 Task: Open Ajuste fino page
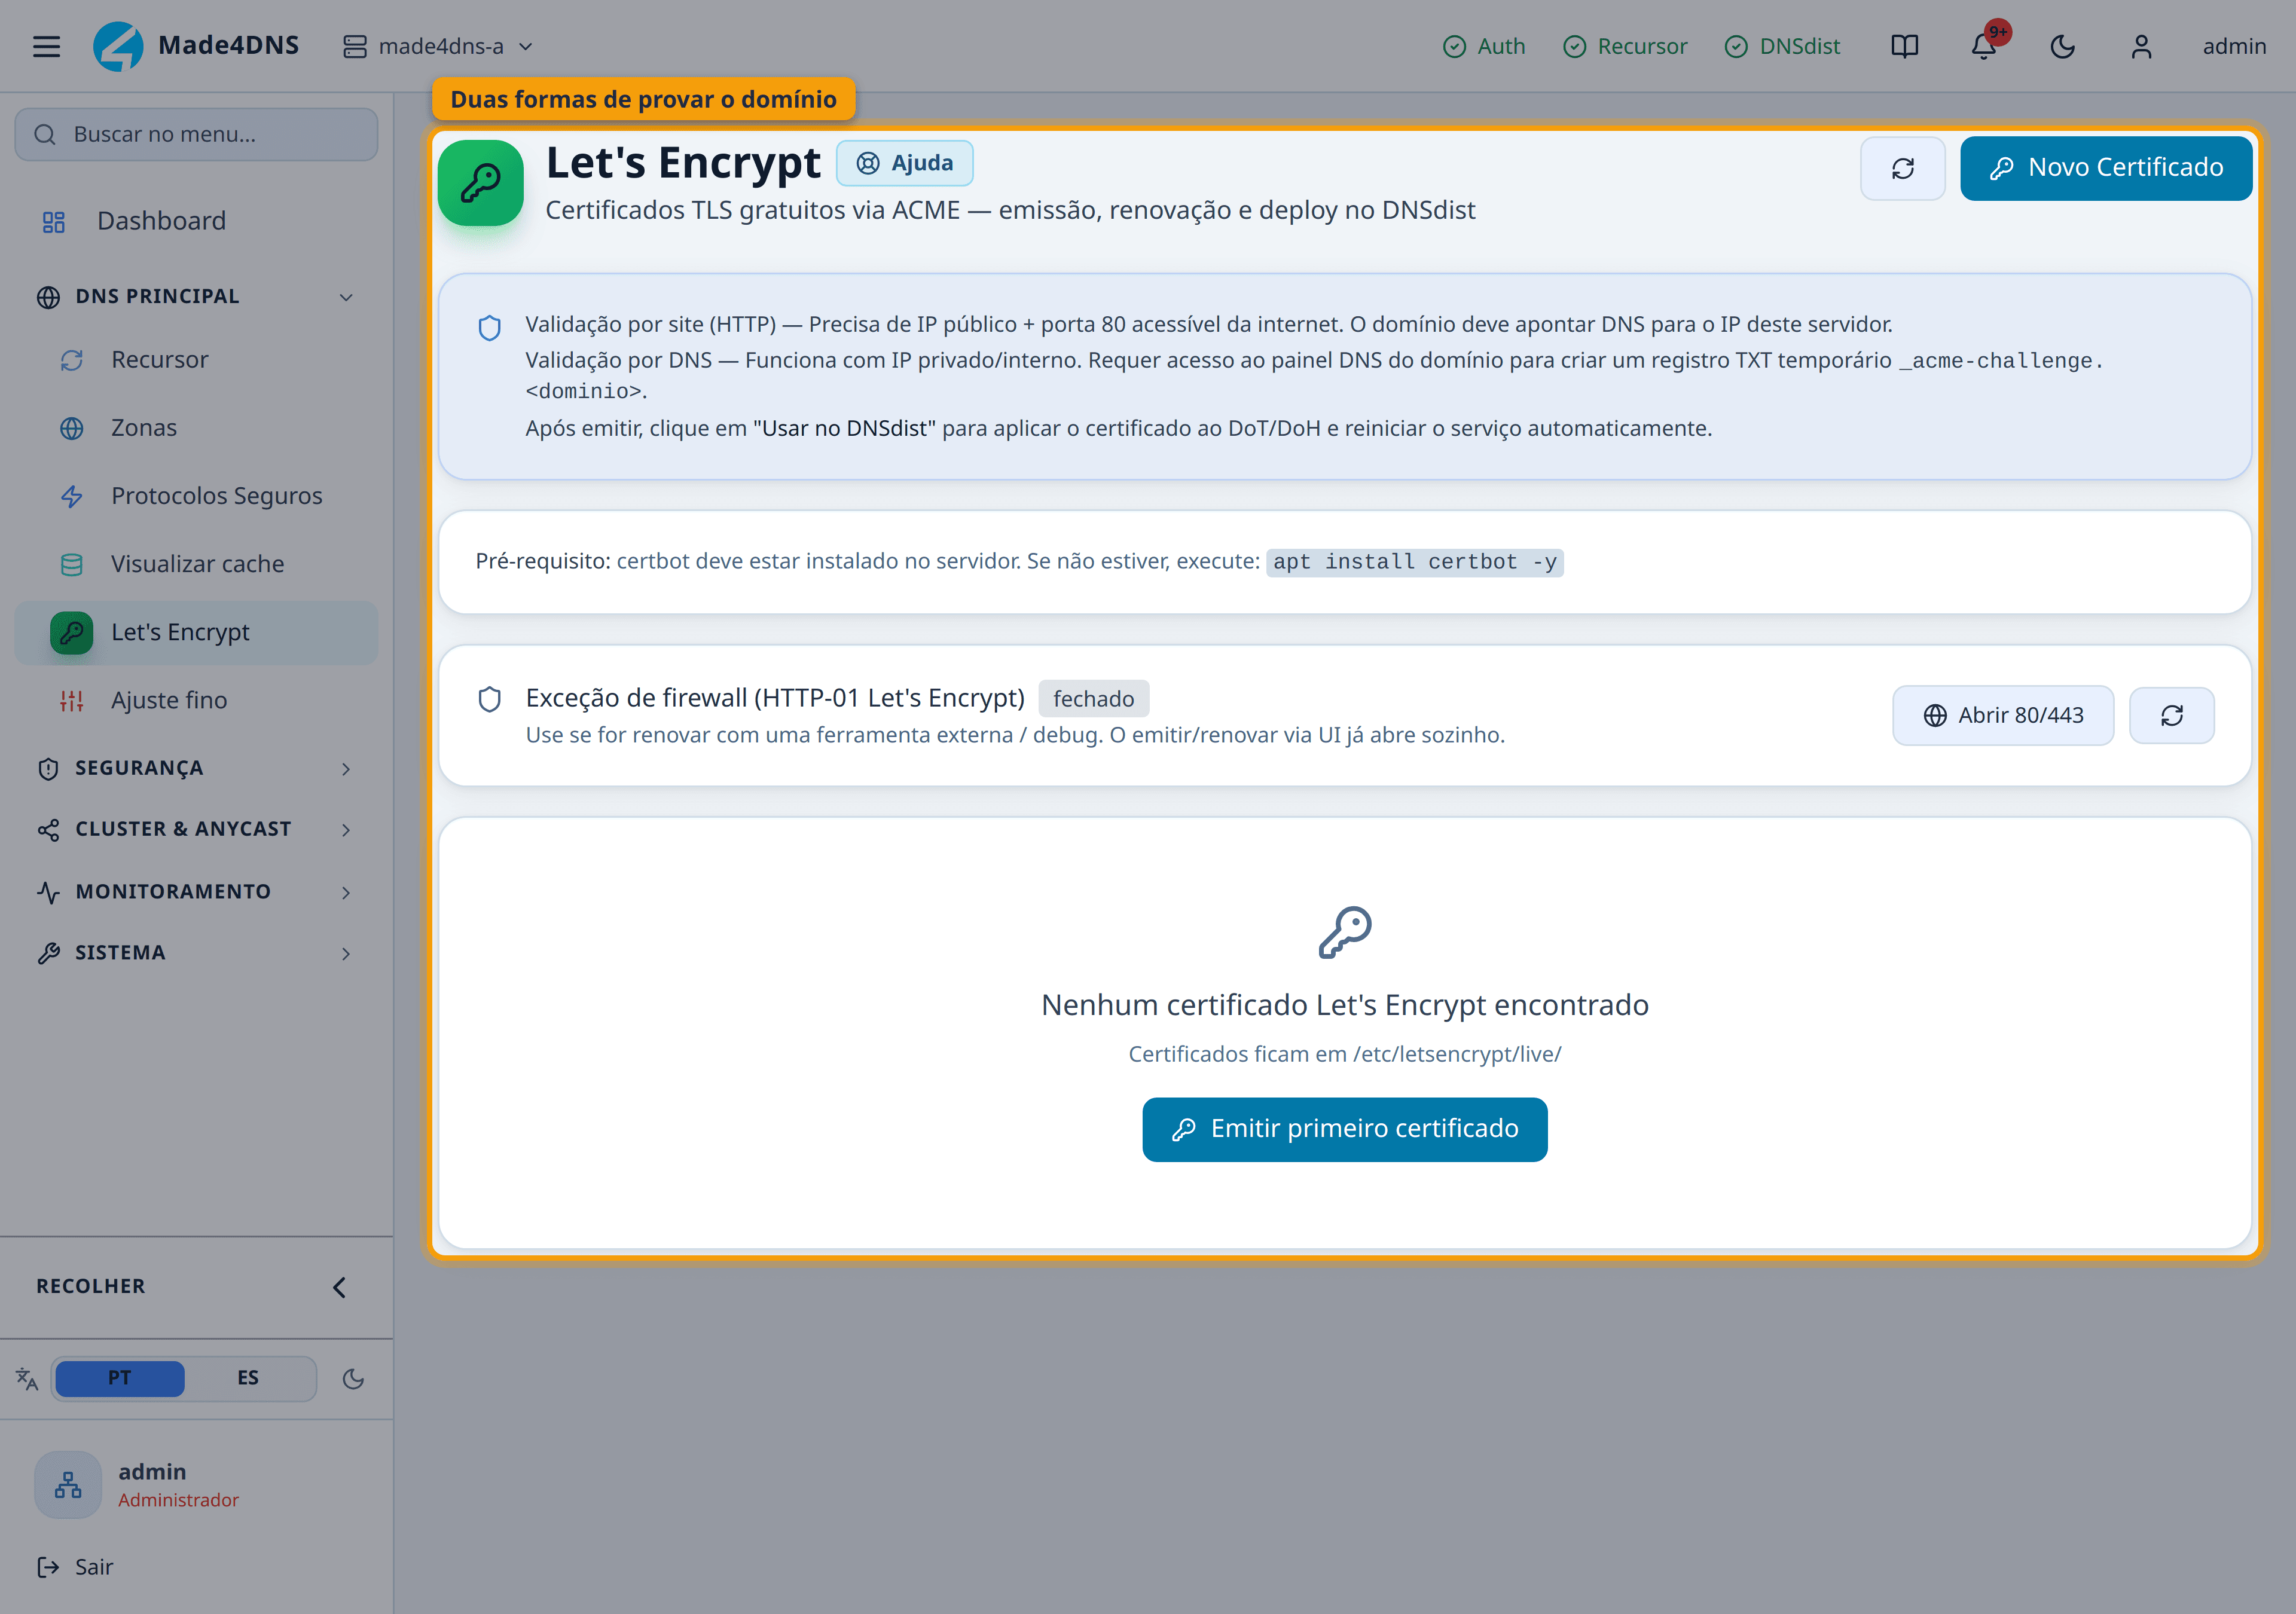196,700
